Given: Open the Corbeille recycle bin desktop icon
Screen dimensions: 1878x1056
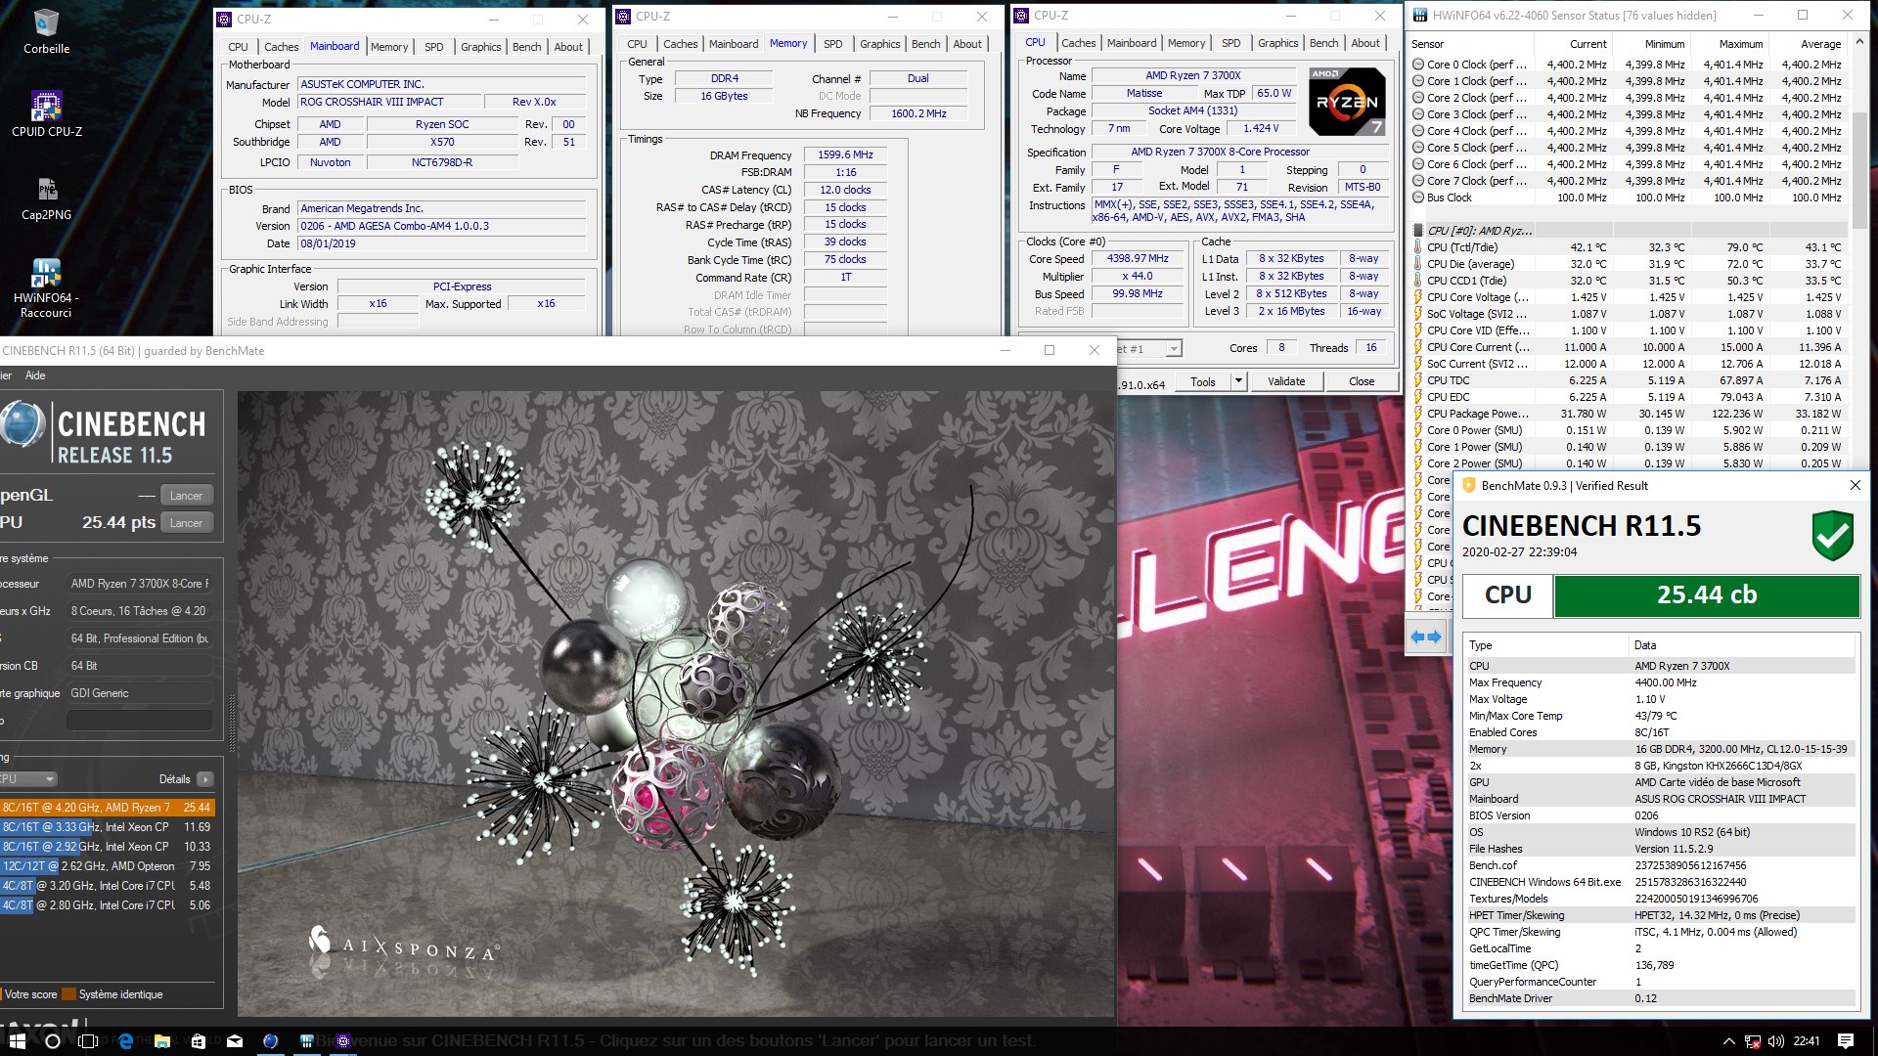Looking at the screenshot, I should (x=46, y=31).
